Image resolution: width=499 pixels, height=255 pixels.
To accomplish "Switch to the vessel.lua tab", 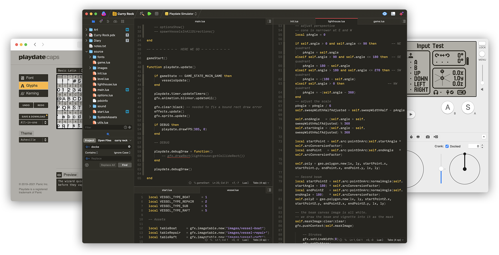I will pyautogui.click(x=233, y=190).
